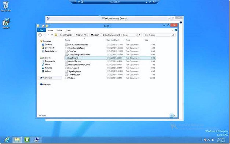Click OnlineManagement breadcrumb in address bar
230x144 pixels.
click(x=111, y=35)
